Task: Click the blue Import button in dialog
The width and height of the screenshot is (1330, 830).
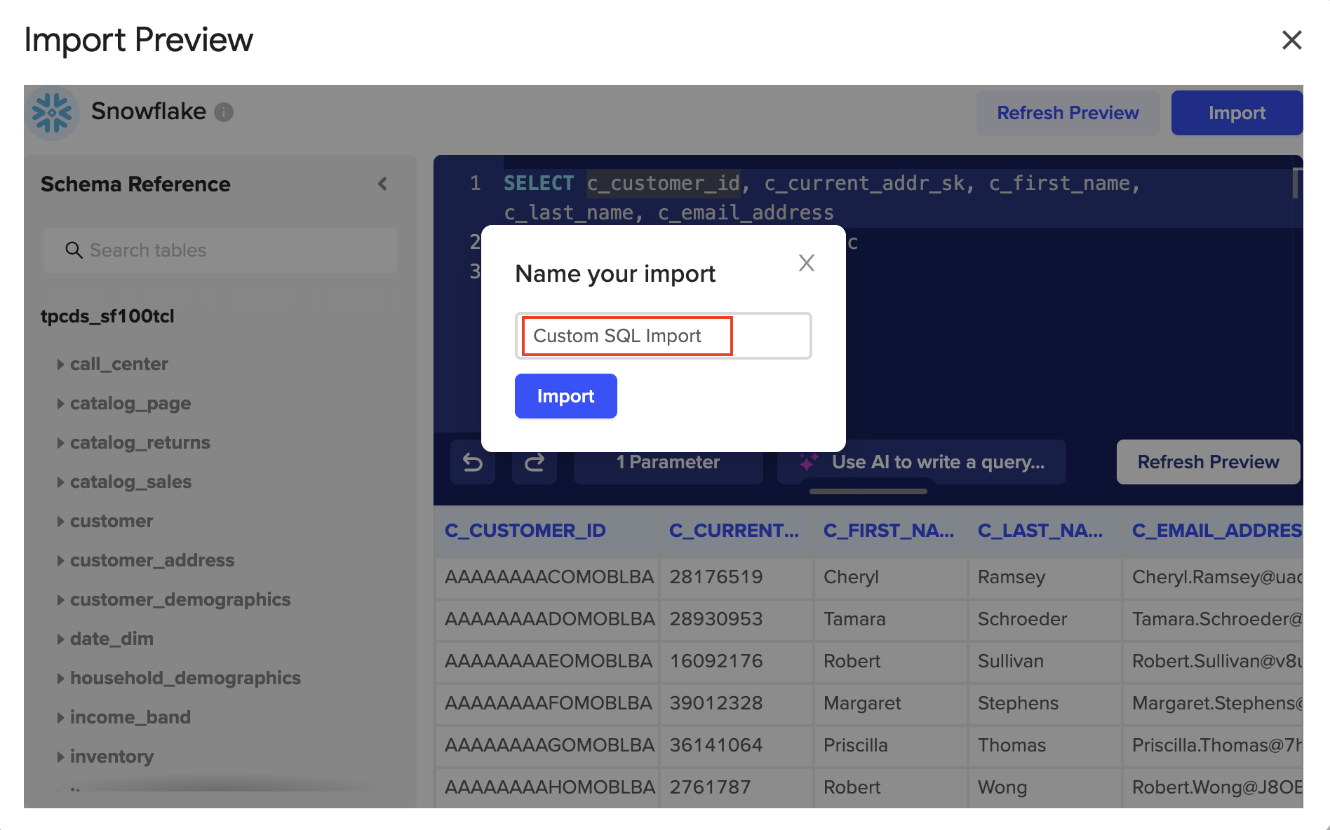Action: click(x=565, y=396)
